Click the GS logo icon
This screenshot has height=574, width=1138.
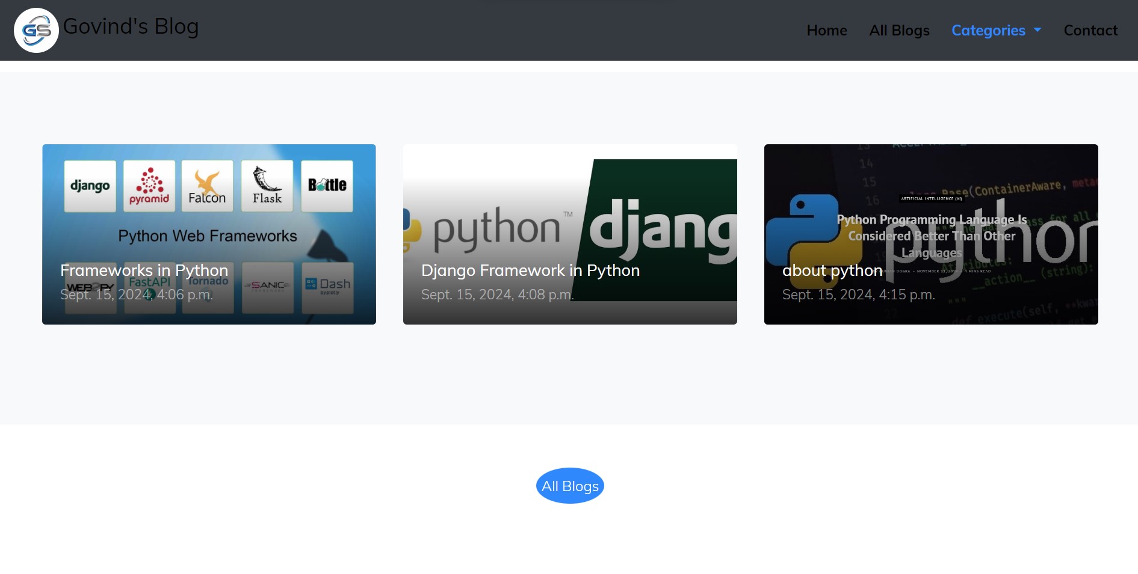pyautogui.click(x=36, y=30)
